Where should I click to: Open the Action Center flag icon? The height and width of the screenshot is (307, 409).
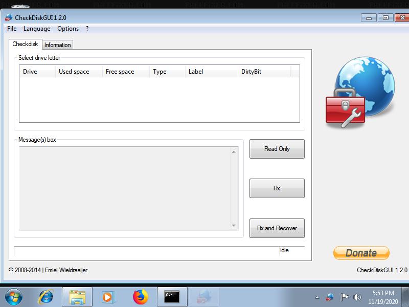click(345, 297)
